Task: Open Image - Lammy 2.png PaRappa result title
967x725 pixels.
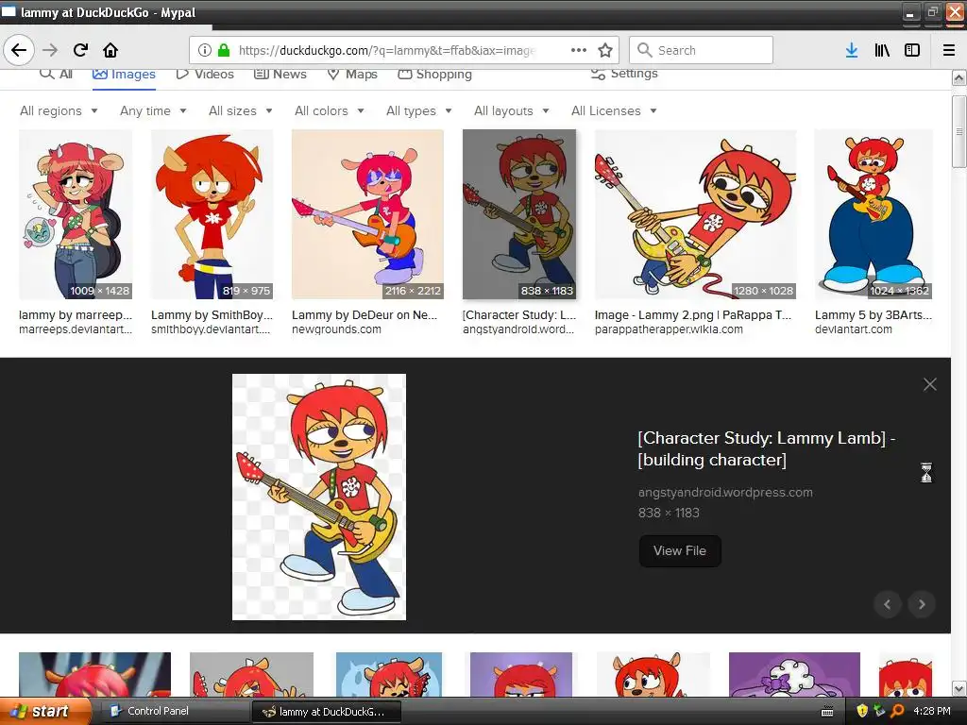Action: click(x=692, y=315)
